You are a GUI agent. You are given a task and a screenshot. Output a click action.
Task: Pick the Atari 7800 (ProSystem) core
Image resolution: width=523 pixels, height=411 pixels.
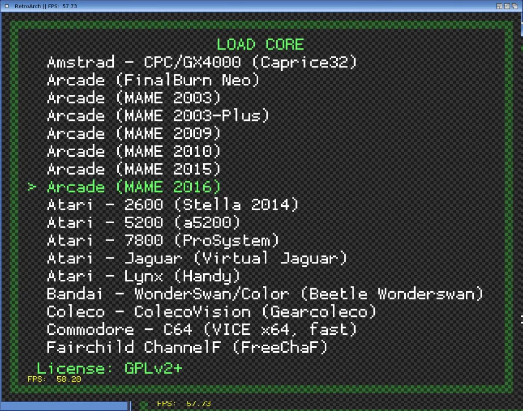pyautogui.click(x=163, y=240)
